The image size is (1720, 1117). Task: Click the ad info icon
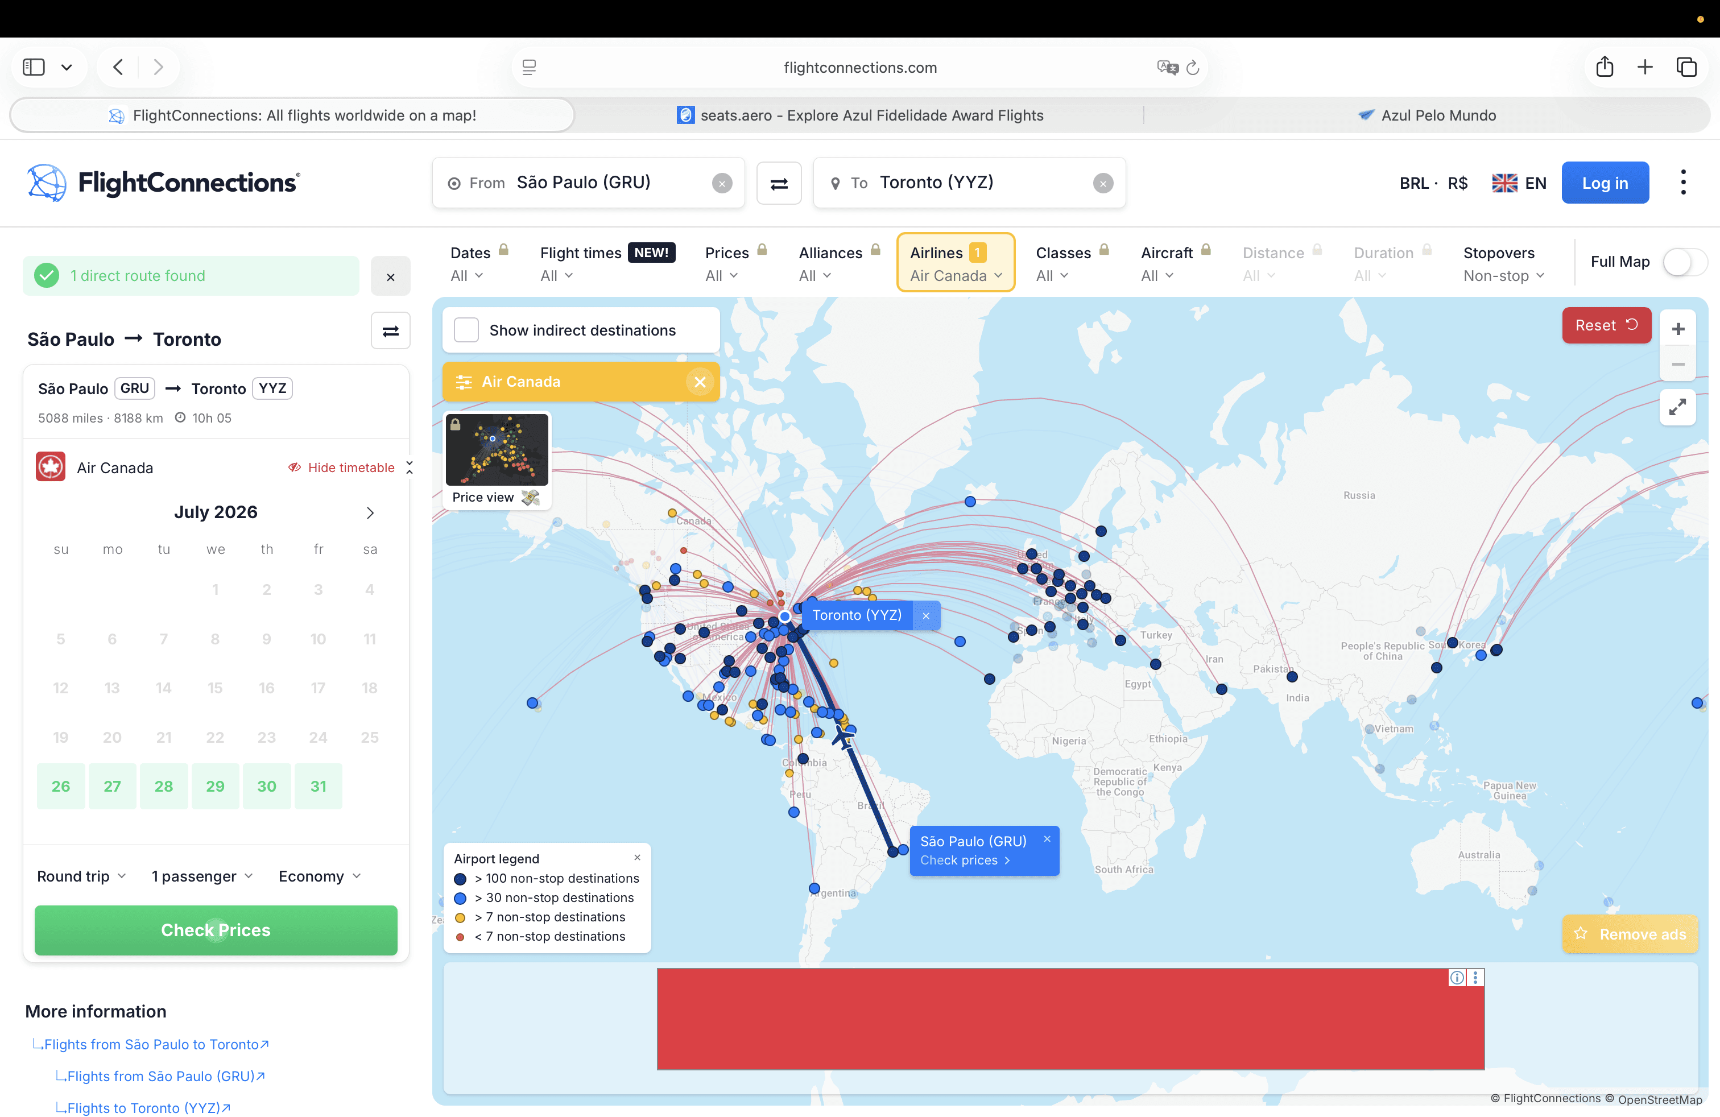(x=1457, y=978)
